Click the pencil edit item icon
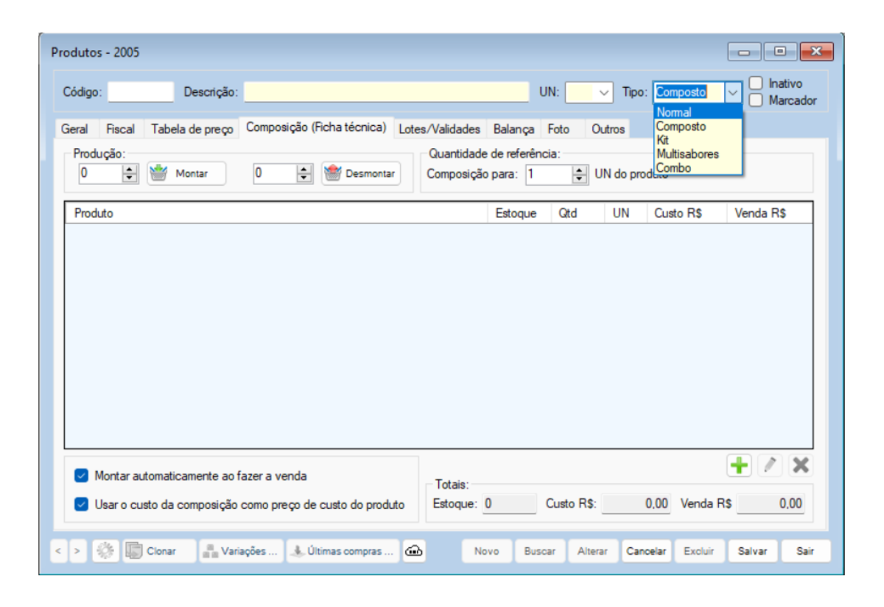The width and height of the screenshot is (884, 607). (770, 466)
